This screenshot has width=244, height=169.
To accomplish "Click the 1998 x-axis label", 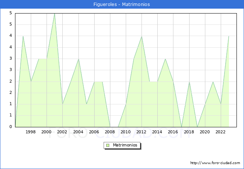I will pyautogui.click(x=30, y=132).
